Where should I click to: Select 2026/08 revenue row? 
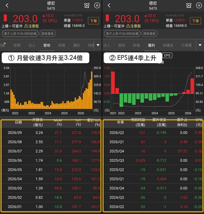[x=51, y=142]
